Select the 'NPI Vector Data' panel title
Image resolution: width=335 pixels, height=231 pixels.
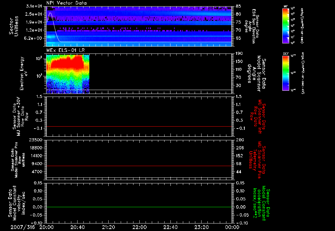point(66,3)
